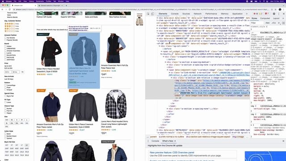286x161 pixels.
Task: Check the URBANFIND brand checkbox
Action: click(5, 49)
